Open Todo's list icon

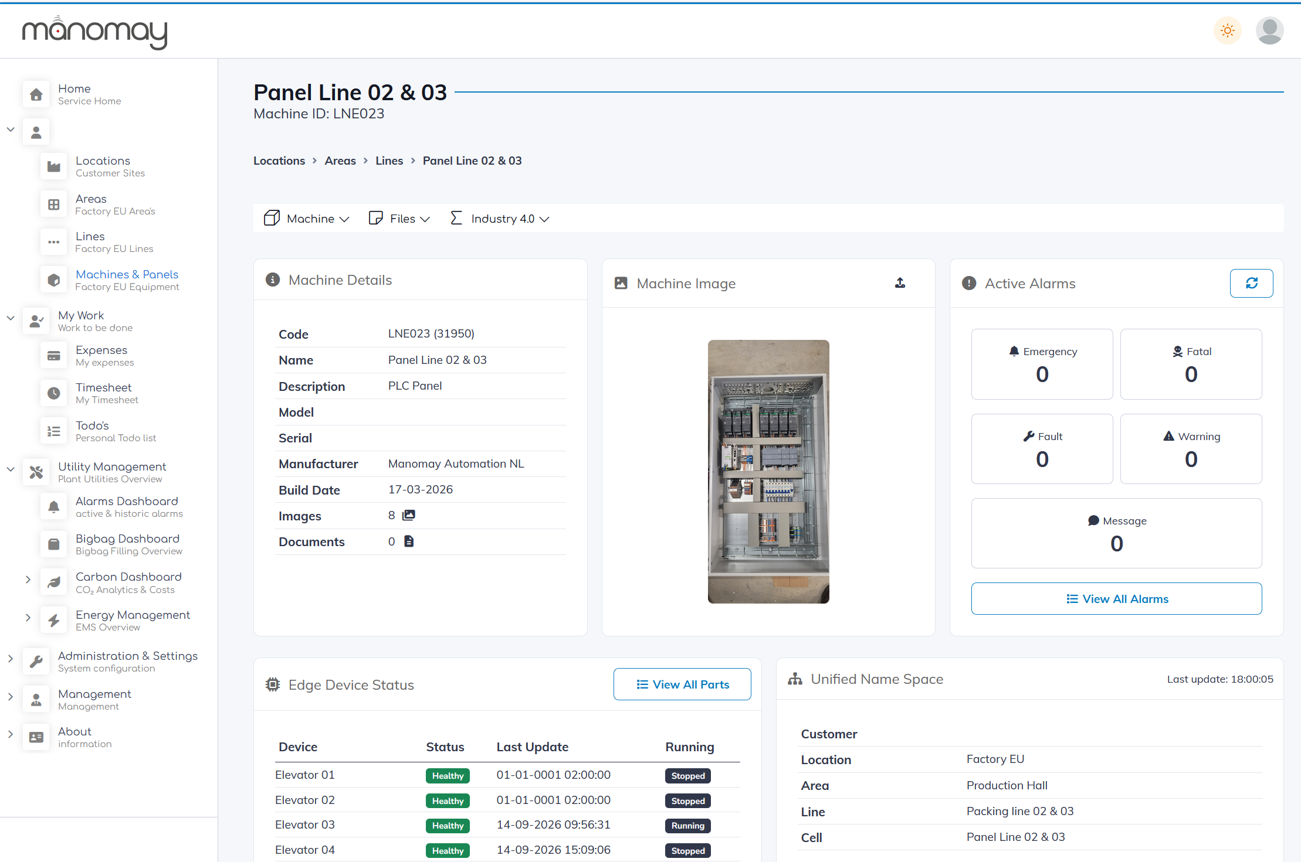coord(54,431)
